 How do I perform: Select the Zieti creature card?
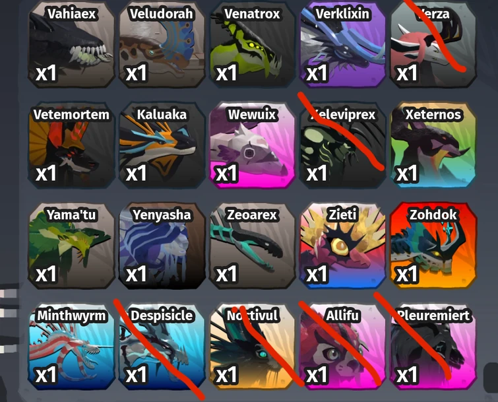tap(343, 246)
